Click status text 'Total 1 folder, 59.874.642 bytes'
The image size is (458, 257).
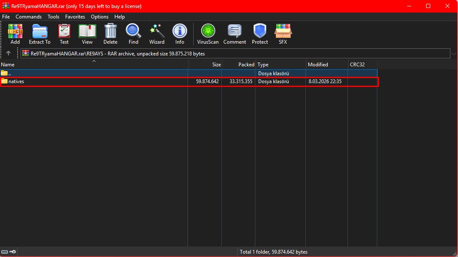tap(273, 252)
